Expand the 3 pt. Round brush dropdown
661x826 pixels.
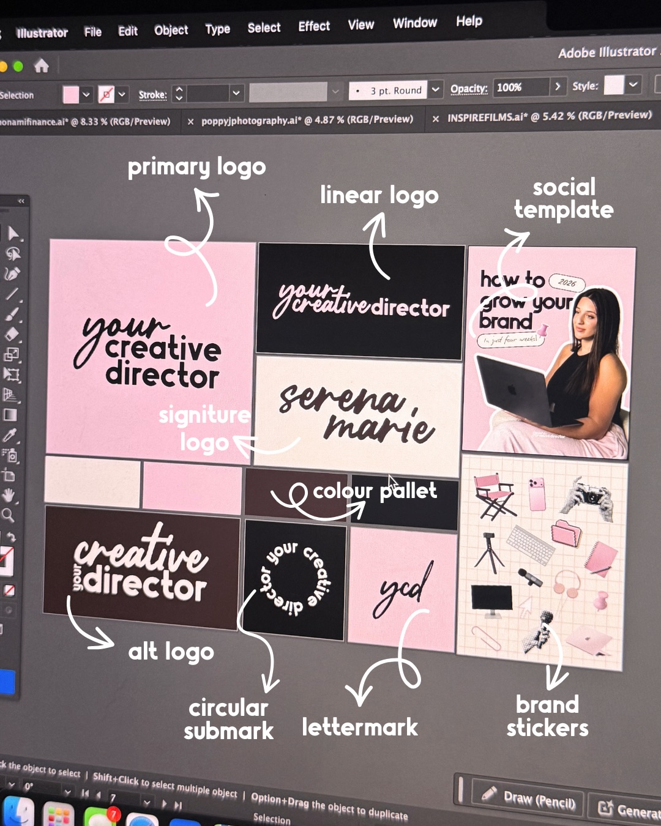435,89
